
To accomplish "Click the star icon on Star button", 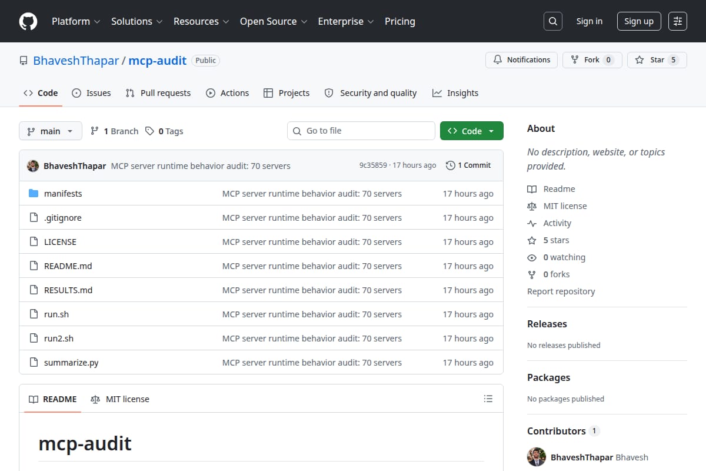I will [x=640, y=60].
